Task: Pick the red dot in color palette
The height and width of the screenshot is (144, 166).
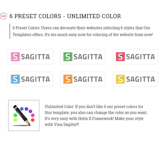Action: click(33, 120)
